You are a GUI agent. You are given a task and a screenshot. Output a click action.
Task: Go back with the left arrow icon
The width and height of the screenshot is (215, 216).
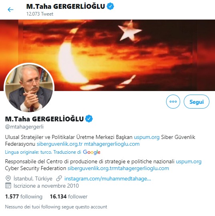coord(10,10)
